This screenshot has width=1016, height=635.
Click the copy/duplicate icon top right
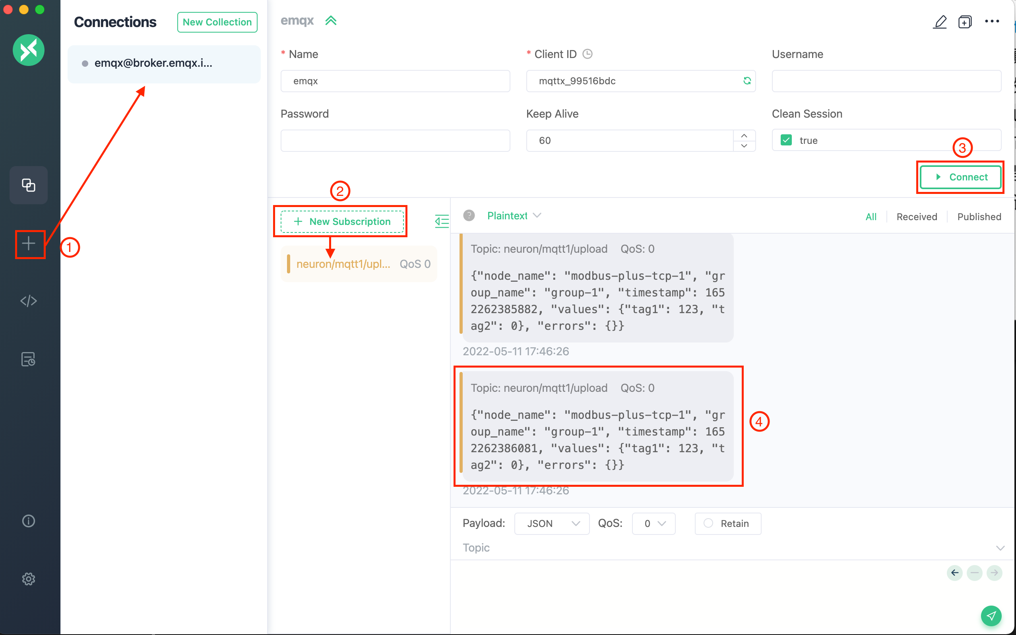click(x=965, y=21)
